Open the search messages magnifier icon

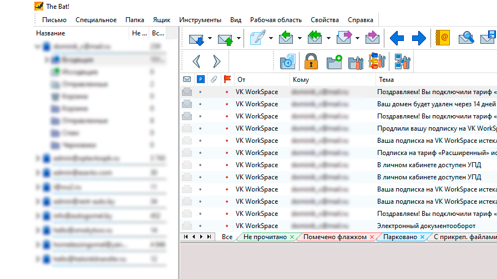point(466,38)
